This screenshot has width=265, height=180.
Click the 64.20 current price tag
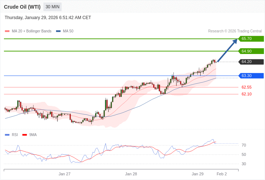[x=251, y=62]
